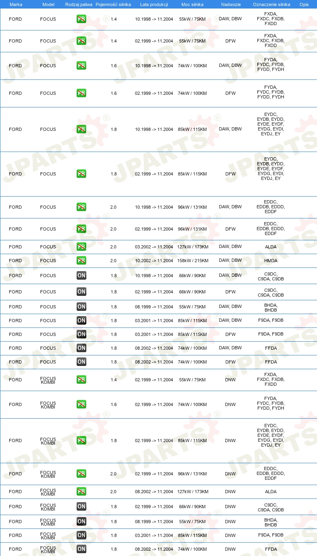
Task: Click the Marka column header
Action: click(x=16, y=4)
